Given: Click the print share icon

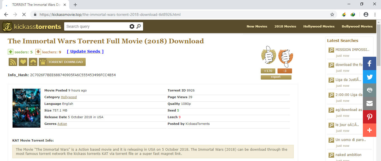Looking at the screenshot, I should pos(370,90).
